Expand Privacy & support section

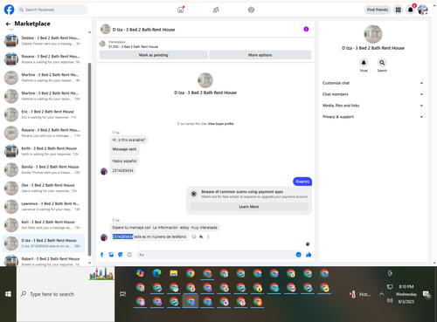pos(372,117)
